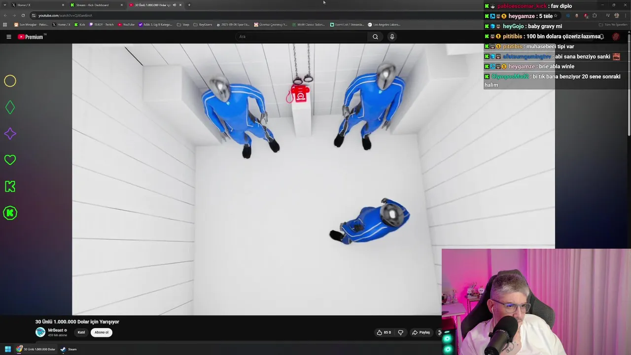Expand the Vorp bookmark folder

click(x=183, y=25)
